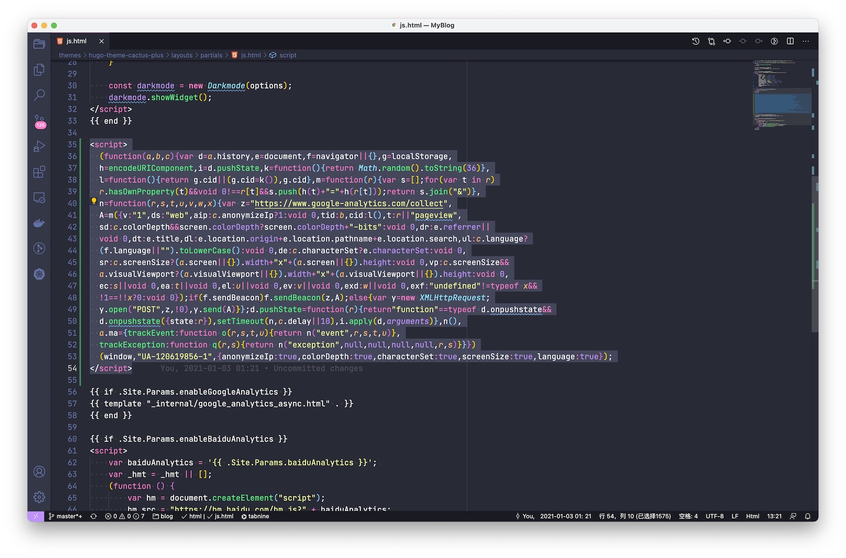
Task: Close the js.html tab
Action: coord(102,41)
